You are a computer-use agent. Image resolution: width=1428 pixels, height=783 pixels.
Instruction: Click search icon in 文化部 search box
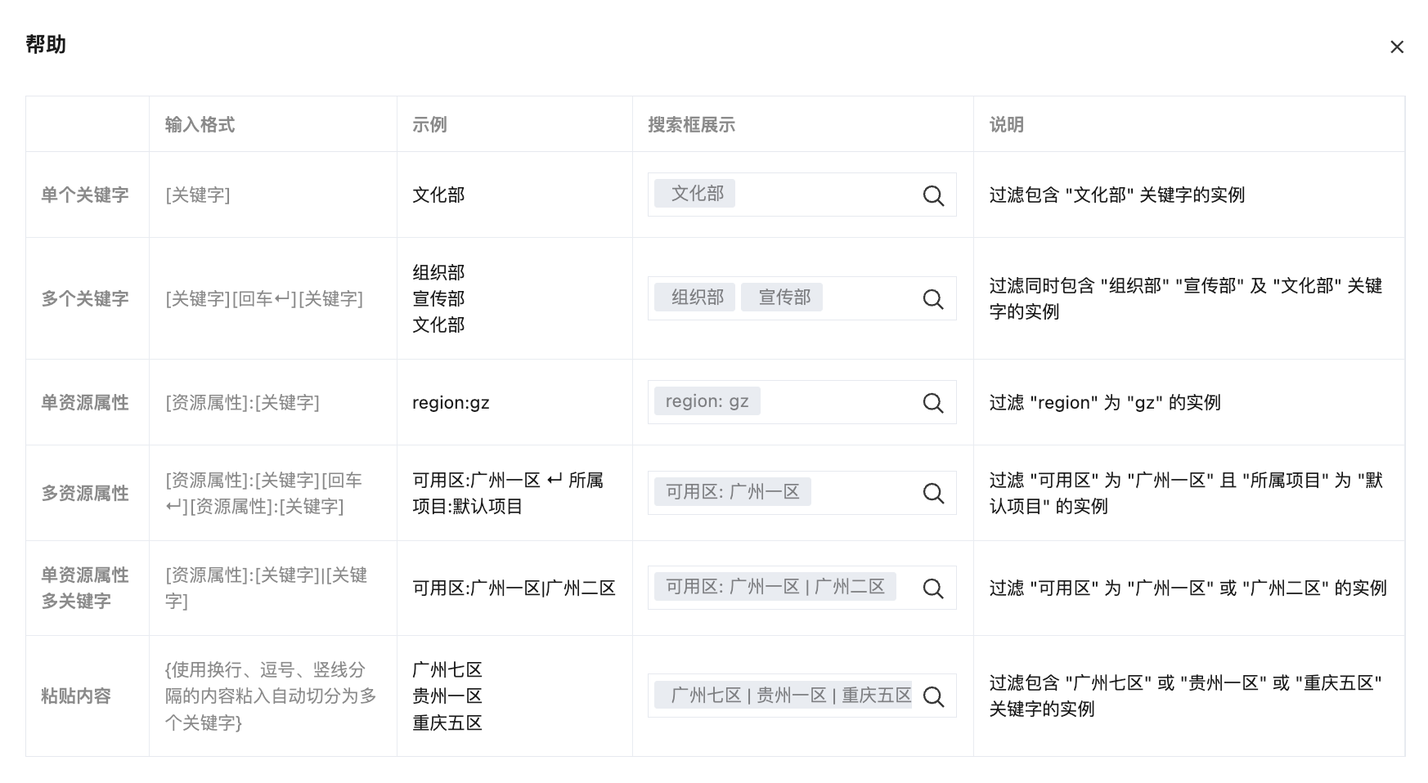point(933,195)
